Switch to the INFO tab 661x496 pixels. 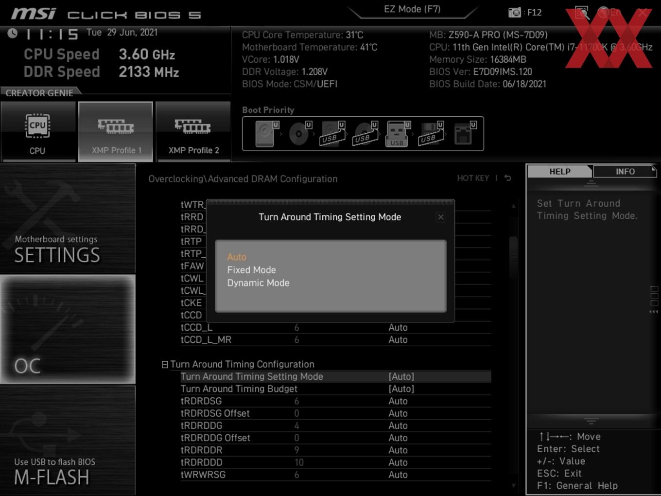click(x=625, y=171)
